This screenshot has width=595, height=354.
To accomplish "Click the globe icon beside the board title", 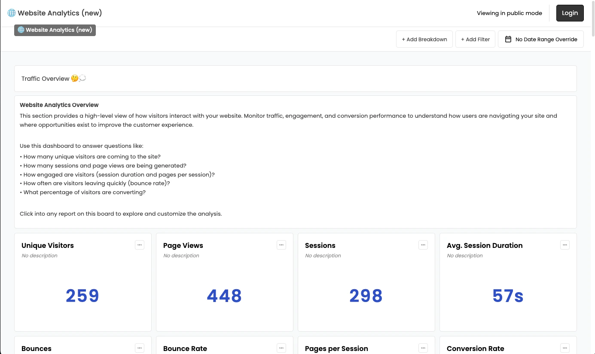I will [12, 13].
